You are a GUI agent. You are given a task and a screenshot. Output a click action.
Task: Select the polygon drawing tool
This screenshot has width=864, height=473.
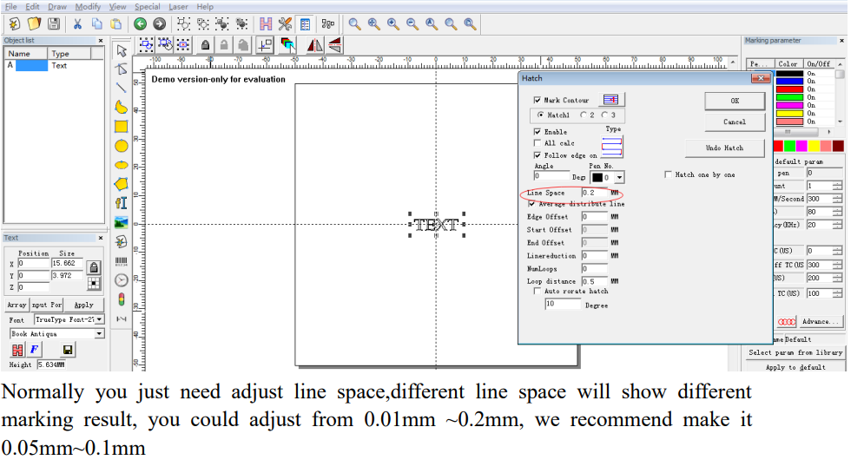[122, 184]
